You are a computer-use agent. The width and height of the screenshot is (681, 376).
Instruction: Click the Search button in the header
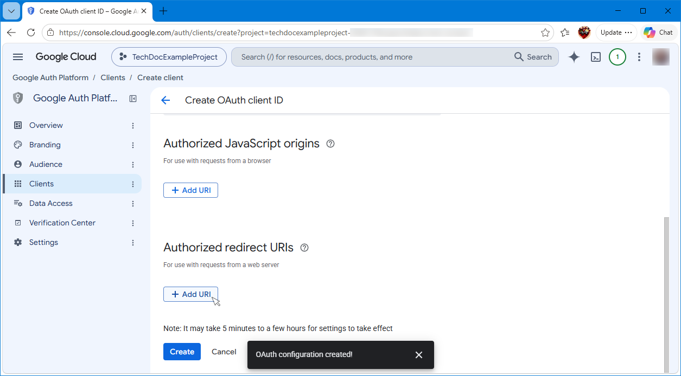[x=533, y=57]
